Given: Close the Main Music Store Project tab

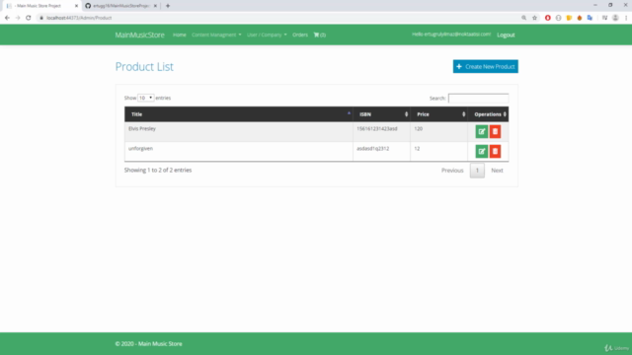Looking at the screenshot, I should coord(76,6).
